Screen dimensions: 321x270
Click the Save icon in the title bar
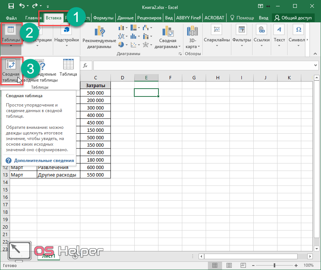[x=11, y=6]
